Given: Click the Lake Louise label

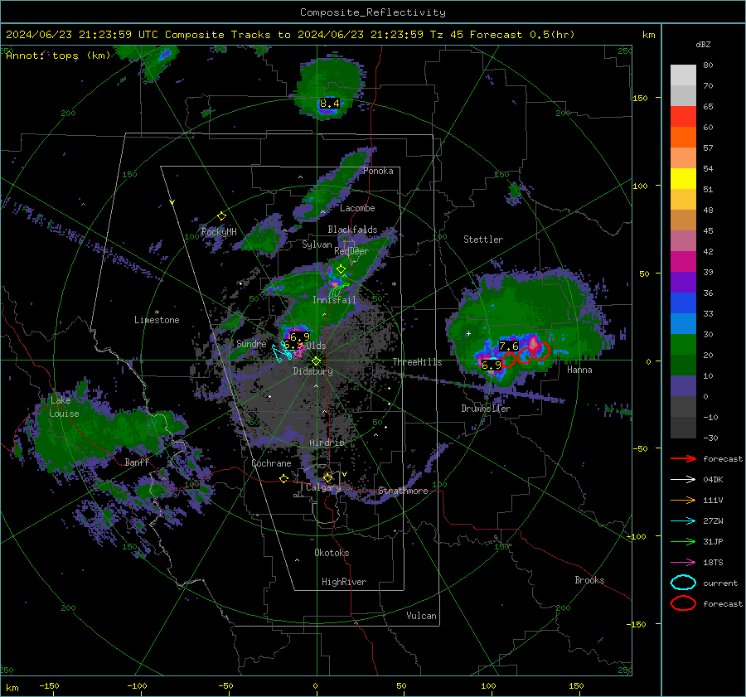Looking at the screenshot, I should pyautogui.click(x=64, y=407).
